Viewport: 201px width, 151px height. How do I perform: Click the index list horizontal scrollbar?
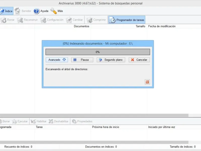[x=94, y=115]
